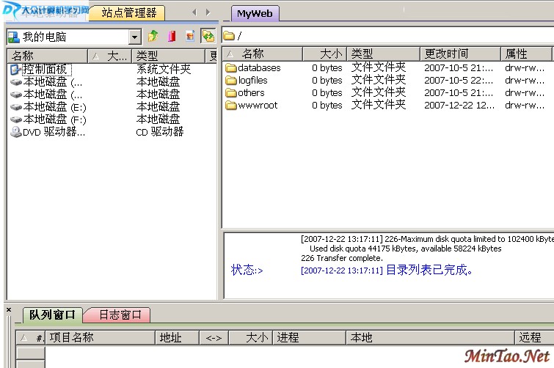Screen dimensions: 554x368
Task: Switch to the 站点管理器 tab
Action: pos(128,12)
